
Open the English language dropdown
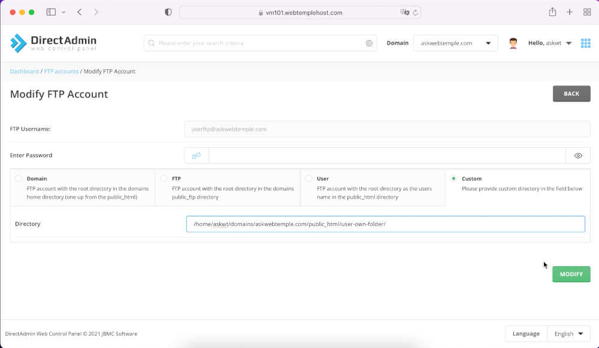(x=569, y=334)
